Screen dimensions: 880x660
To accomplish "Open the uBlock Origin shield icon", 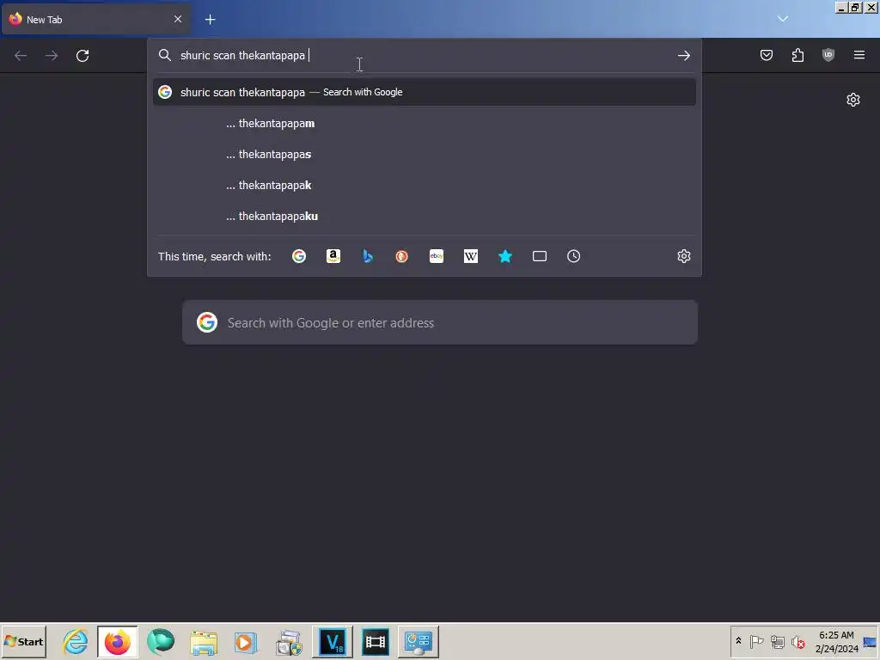I will tap(828, 55).
